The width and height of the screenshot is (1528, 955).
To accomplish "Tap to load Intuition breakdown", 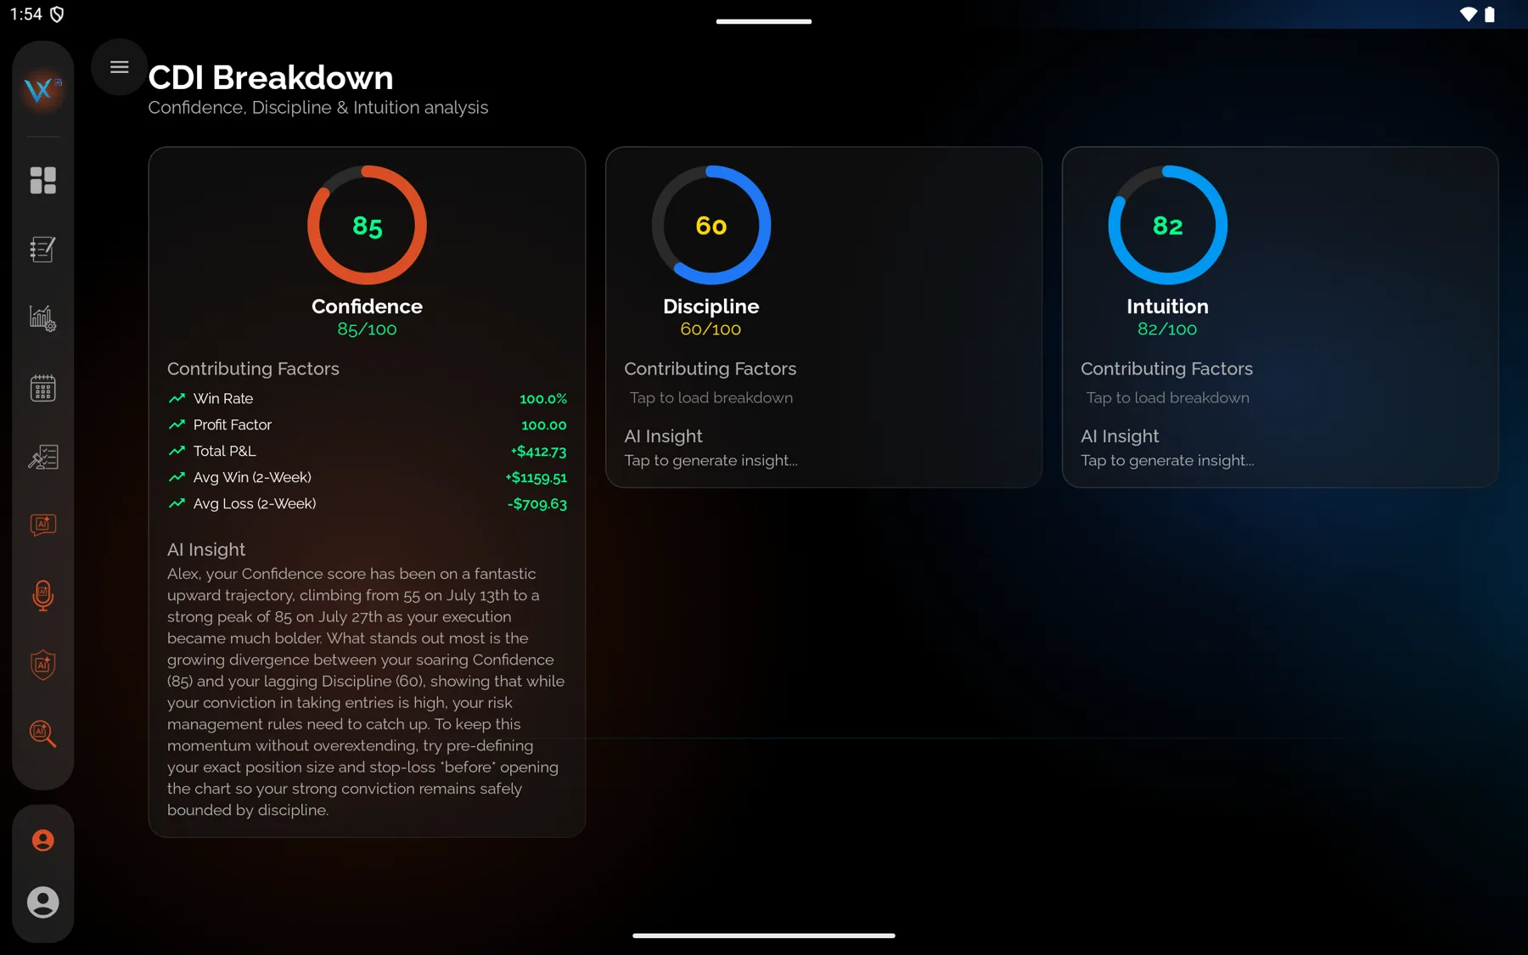I will point(1168,398).
